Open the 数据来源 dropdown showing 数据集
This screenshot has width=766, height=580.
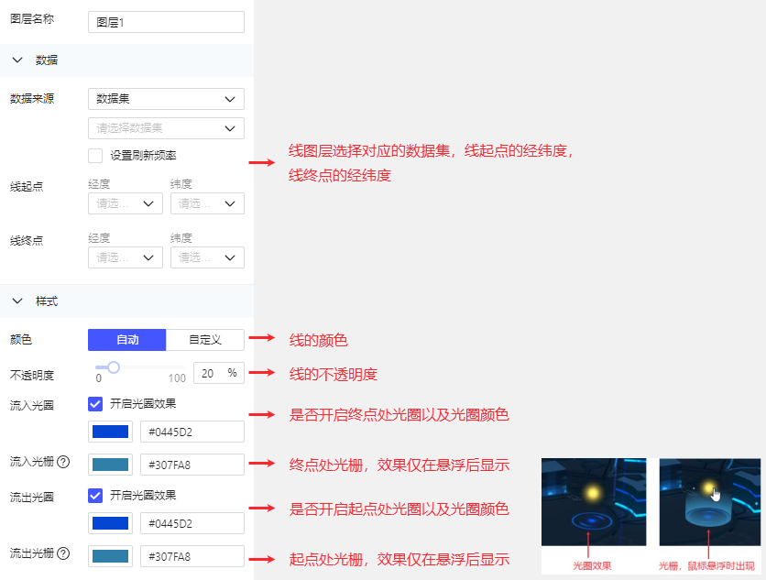tap(166, 99)
